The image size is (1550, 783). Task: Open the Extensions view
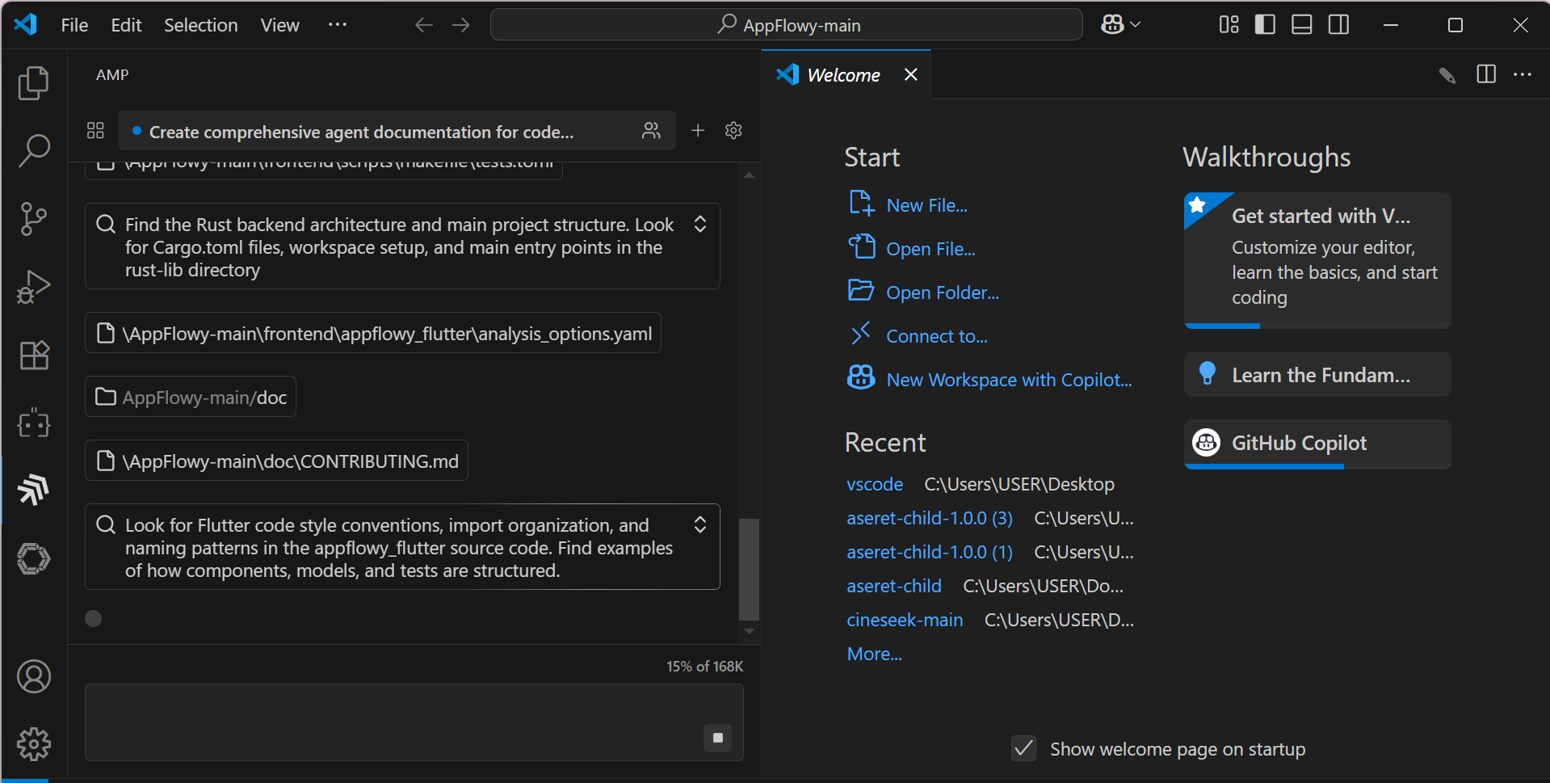tap(33, 355)
